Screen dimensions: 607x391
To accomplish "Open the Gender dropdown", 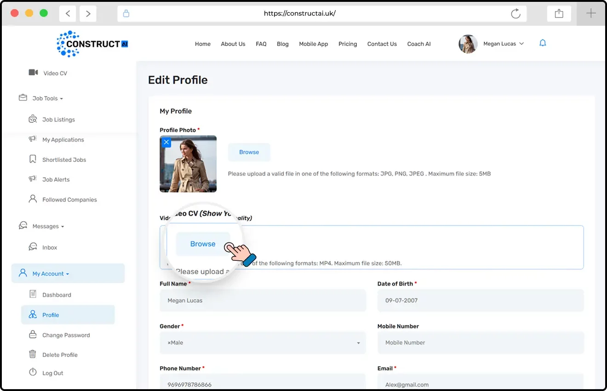I will (263, 343).
